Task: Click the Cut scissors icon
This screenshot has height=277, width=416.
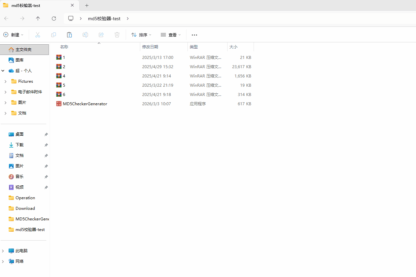Action: [x=38, y=35]
